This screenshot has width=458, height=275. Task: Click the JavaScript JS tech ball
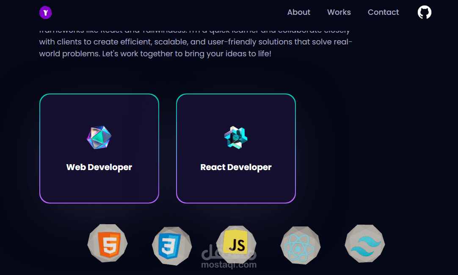coord(236,245)
